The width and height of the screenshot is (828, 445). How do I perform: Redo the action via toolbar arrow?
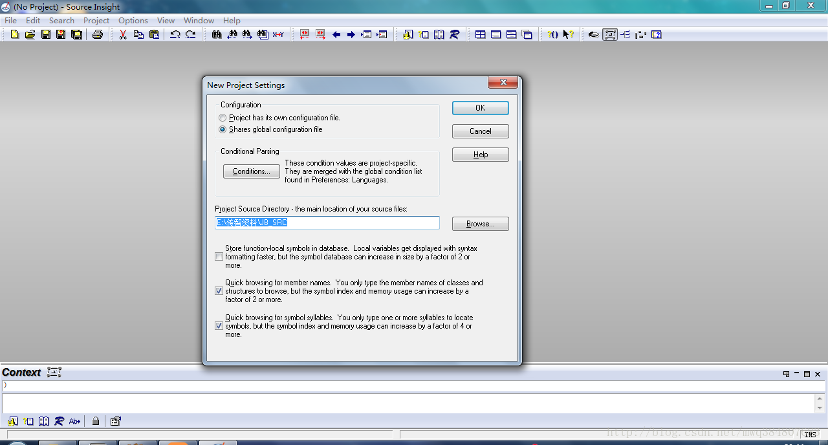point(190,34)
